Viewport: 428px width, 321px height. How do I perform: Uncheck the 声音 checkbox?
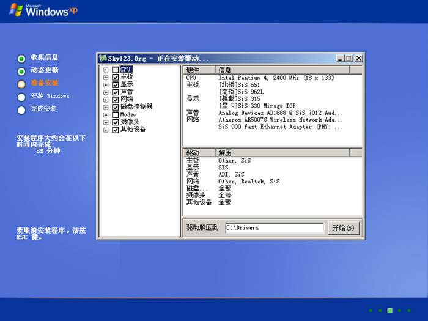click(x=116, y=92)
